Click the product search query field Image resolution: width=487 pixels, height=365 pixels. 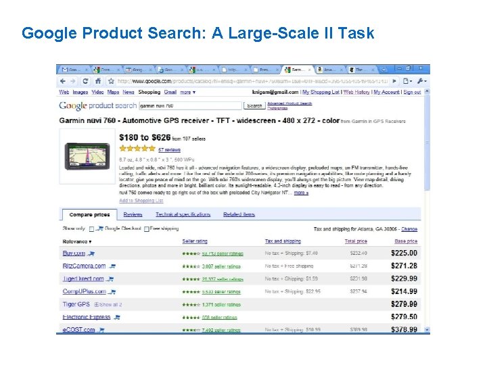190,106
